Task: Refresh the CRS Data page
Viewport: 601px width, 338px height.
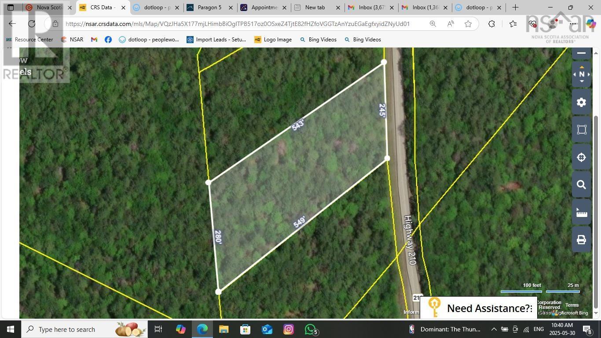Action: tap(32, 24)
